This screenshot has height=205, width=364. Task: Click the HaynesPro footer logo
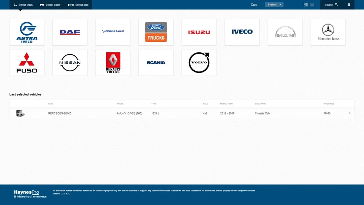coord(27,192)
